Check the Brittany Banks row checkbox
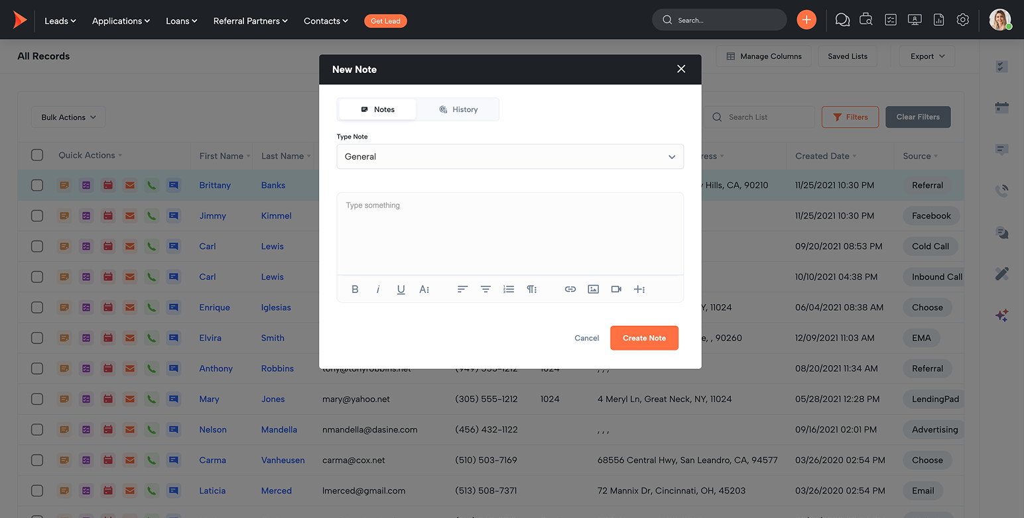Viewport: 1024px width, 518px height. point(37,185)
